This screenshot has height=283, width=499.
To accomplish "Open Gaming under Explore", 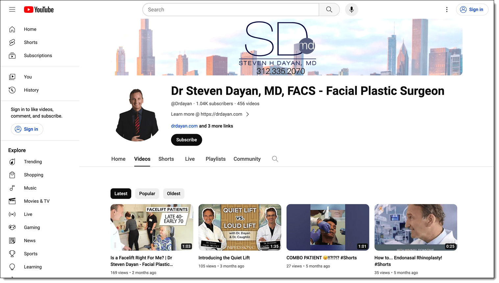I will click(x=32, y=227).
